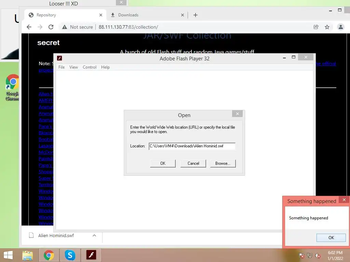Open the Windows Start button
Image resolution: width=350 pixels, height=262 pixels.
(x=8, y=255)
